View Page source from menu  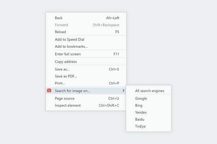point(65,98)
